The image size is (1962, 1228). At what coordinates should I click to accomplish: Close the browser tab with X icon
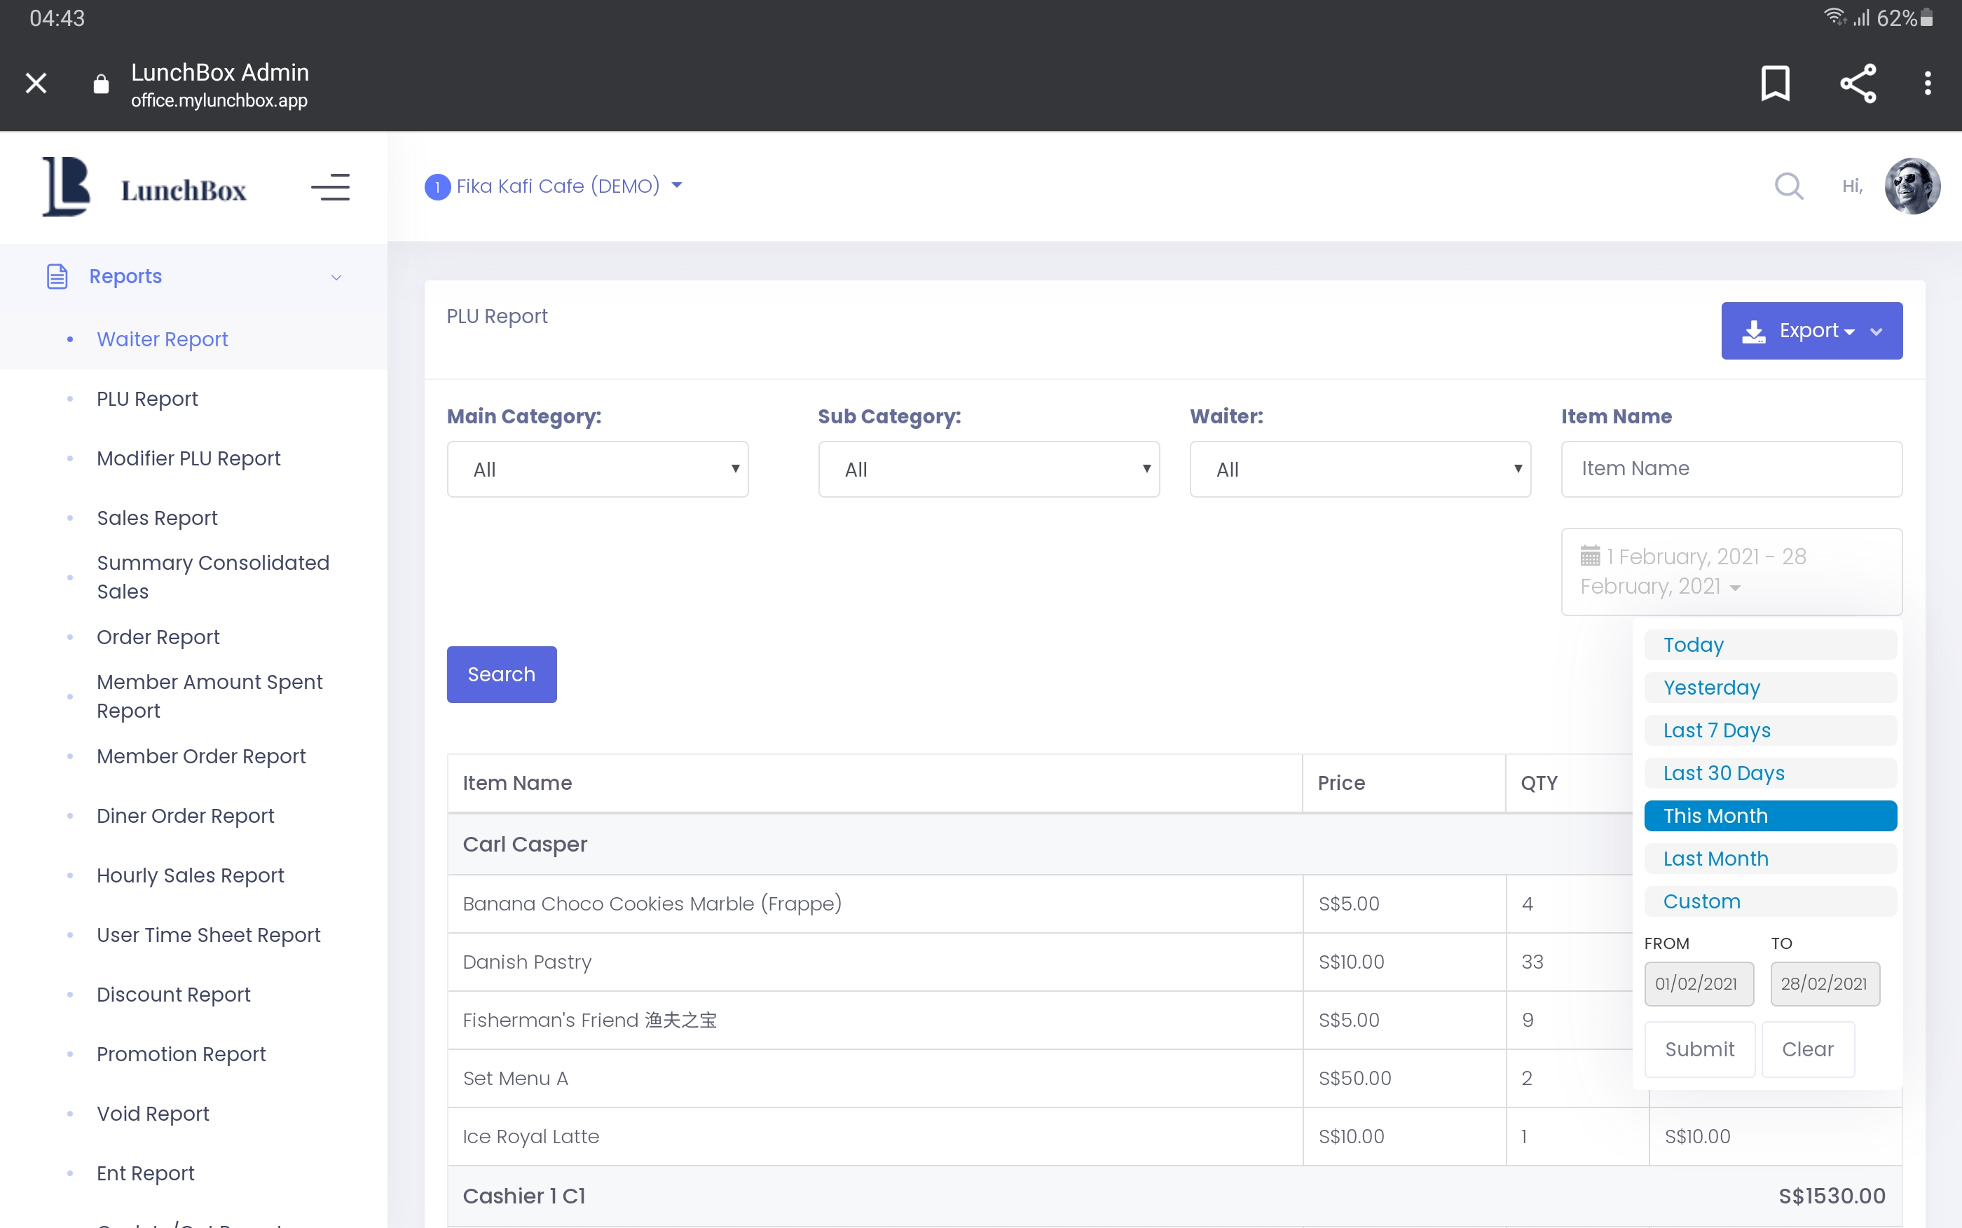(x=36, y=83)
